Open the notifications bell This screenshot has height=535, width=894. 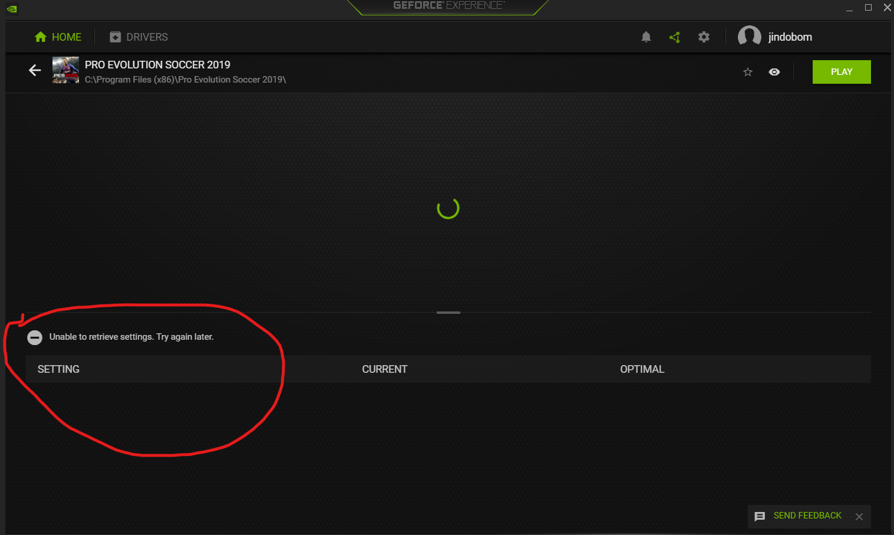[x=646, y=37]
